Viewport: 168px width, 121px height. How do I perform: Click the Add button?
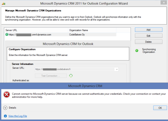pyautogui.click(x=149, y=30)
